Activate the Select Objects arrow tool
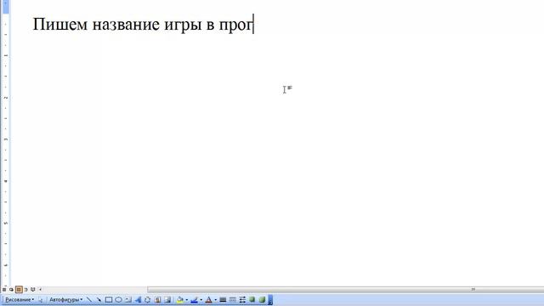The width and height of the screenshot is (544, 306). click(x=41, y=300)
